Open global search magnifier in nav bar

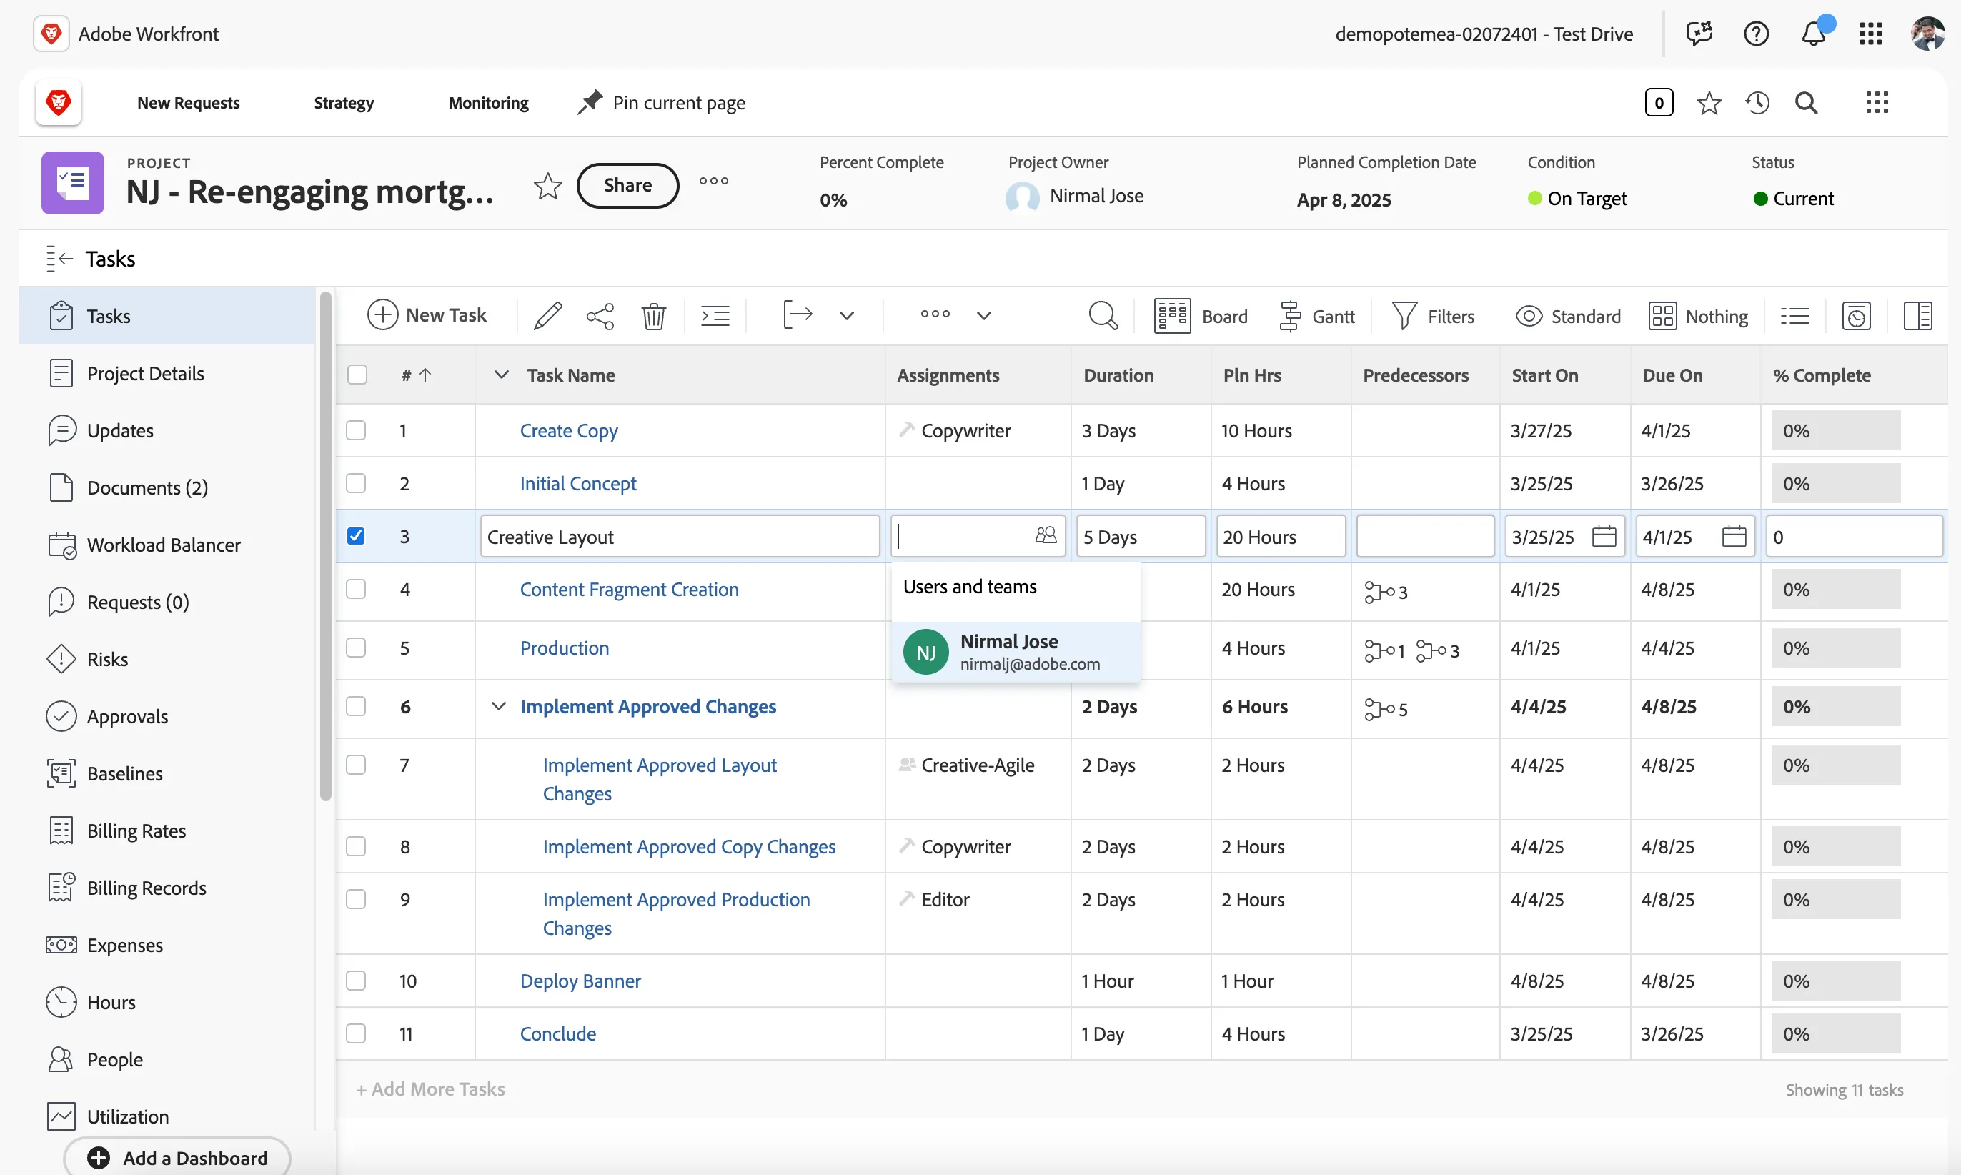pyautogui.click(x=1807, y=102)
